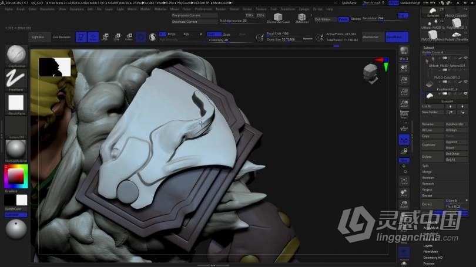Click the BPR render icon

404,50
